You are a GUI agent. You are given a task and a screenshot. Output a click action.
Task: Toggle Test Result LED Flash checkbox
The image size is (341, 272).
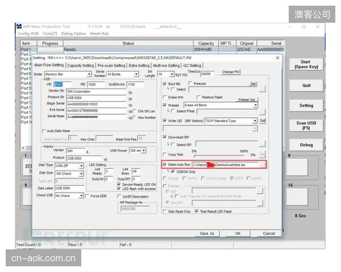click(197, 211)
